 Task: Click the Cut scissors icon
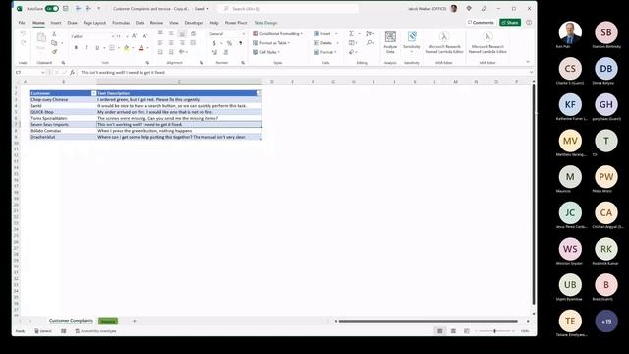pyautogui.click(x=54, y=34)
